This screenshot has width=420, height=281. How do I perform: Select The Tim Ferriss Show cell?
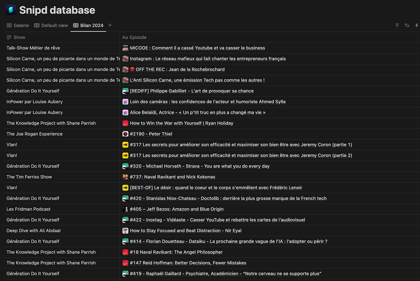pos(62,177)
